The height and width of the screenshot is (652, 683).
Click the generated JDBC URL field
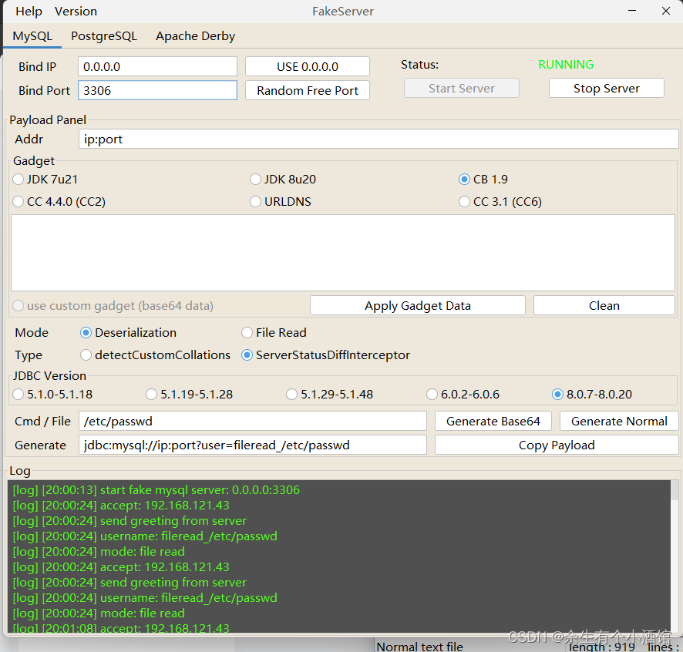point(253,445)
